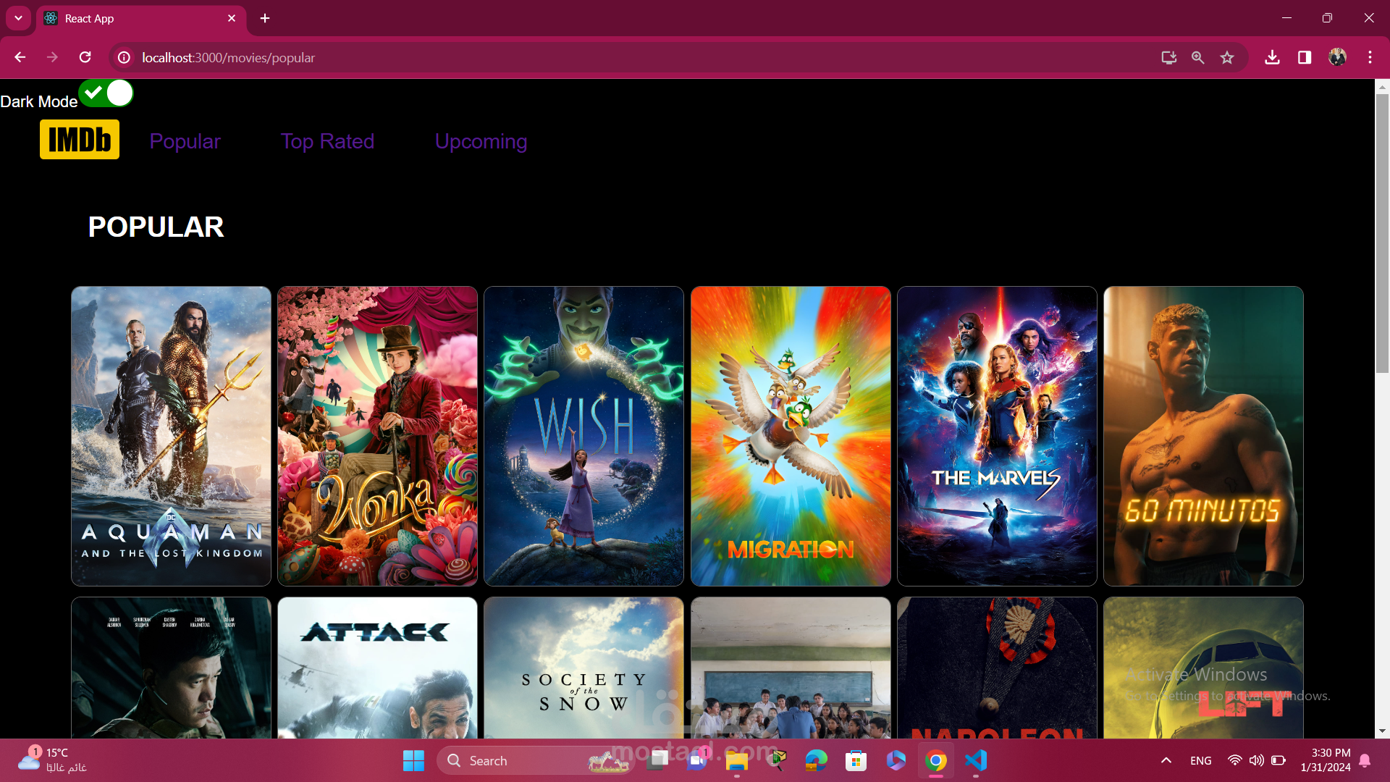Select the 60 Minutos poster
Viewport: 1390px width, 782px height.
[x=1203, y=436]
